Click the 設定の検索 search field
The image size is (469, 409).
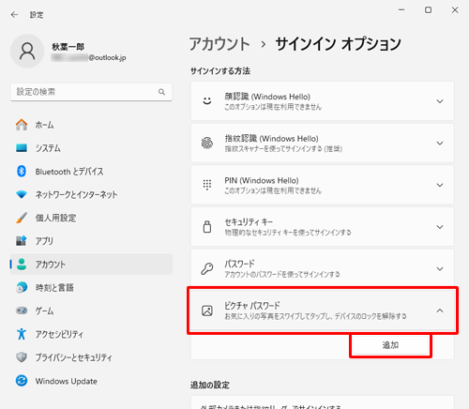coord(91,92)
